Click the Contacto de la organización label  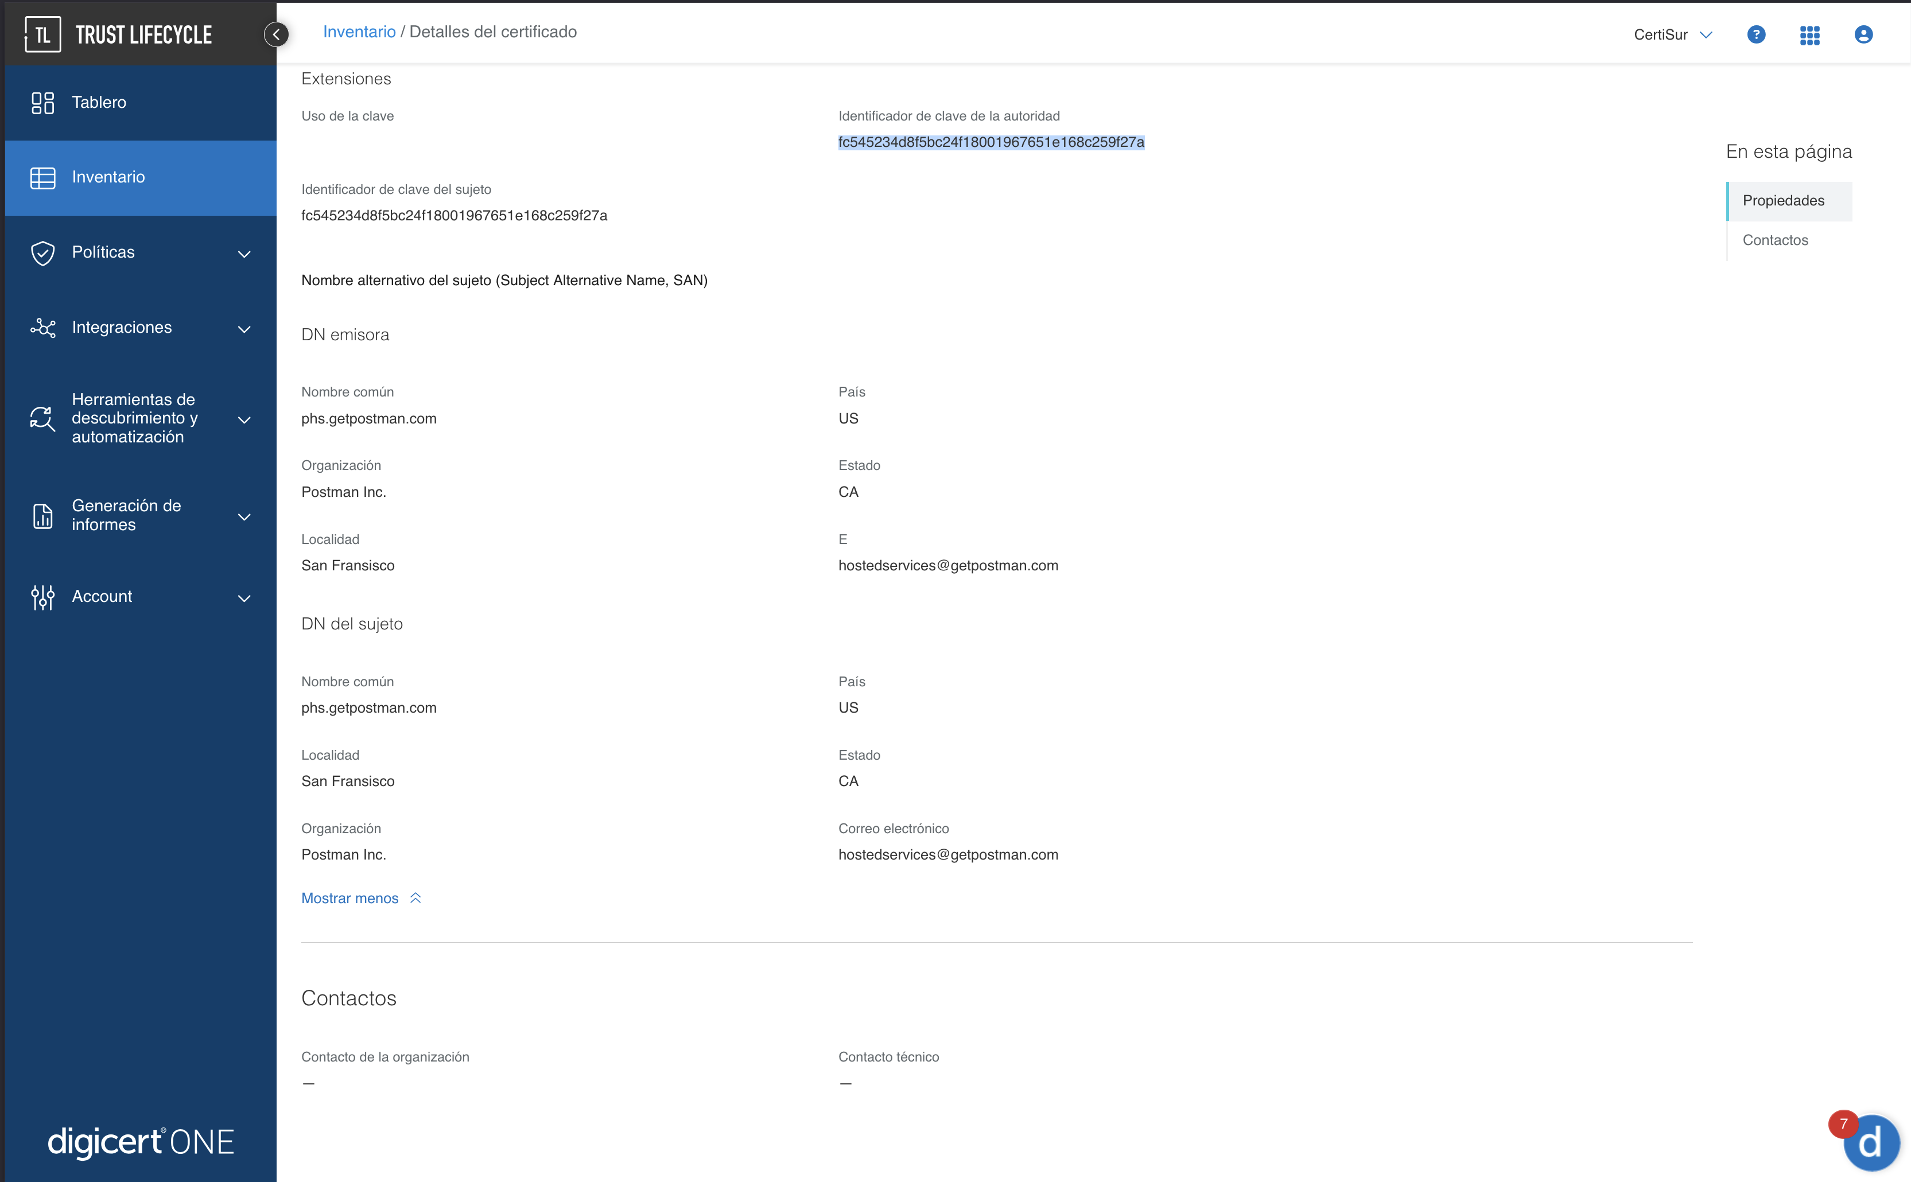384,1057
